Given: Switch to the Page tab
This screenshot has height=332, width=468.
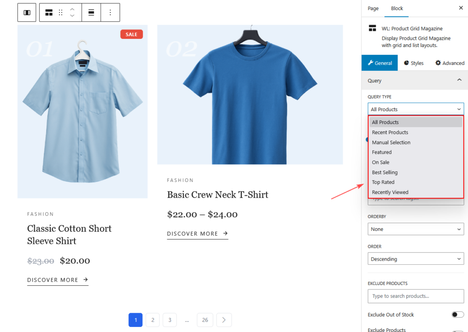Looking at the screenshot, I should tap(373, 8).
